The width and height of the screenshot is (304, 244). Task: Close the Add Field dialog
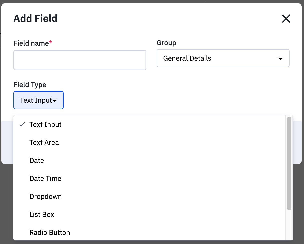point(286,19)
